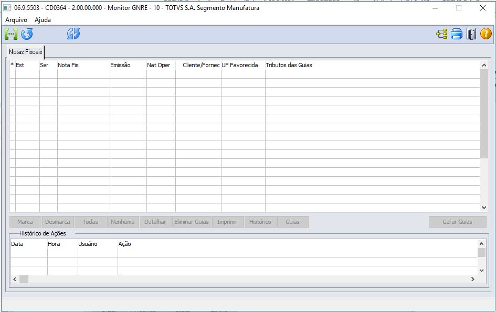Image resolution: width=496 pixels, height=312 pixels.
Task: Open help with orange question mark icon
Action: [486, 34]
